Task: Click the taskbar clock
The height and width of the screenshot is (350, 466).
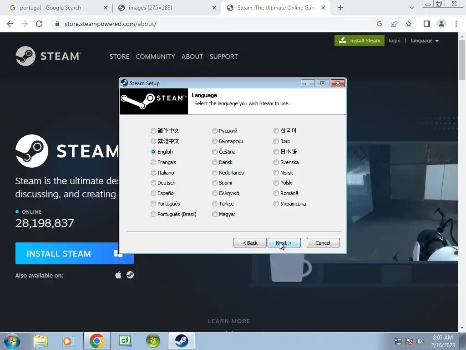Action: 443,341
